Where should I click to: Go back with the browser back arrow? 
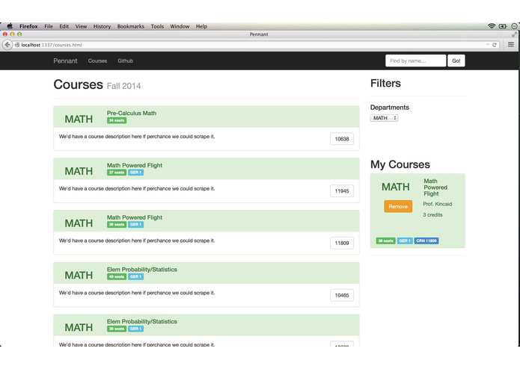point(7,45)
